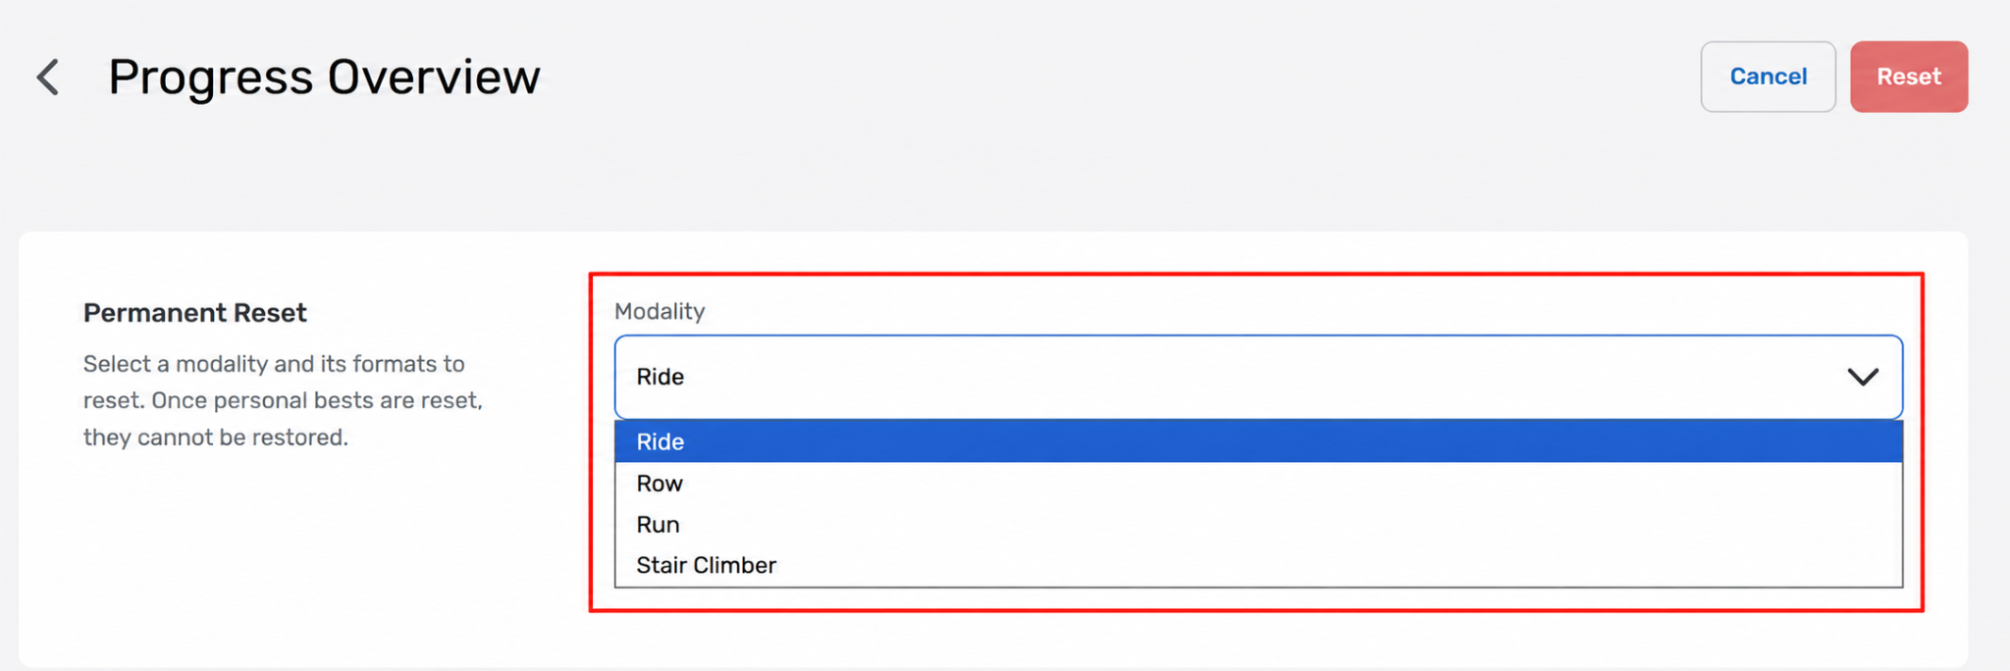This screenshot has height=671, width=2010.
Task: Return to previous screen with back chevron
Action: [x=48, y=77]
